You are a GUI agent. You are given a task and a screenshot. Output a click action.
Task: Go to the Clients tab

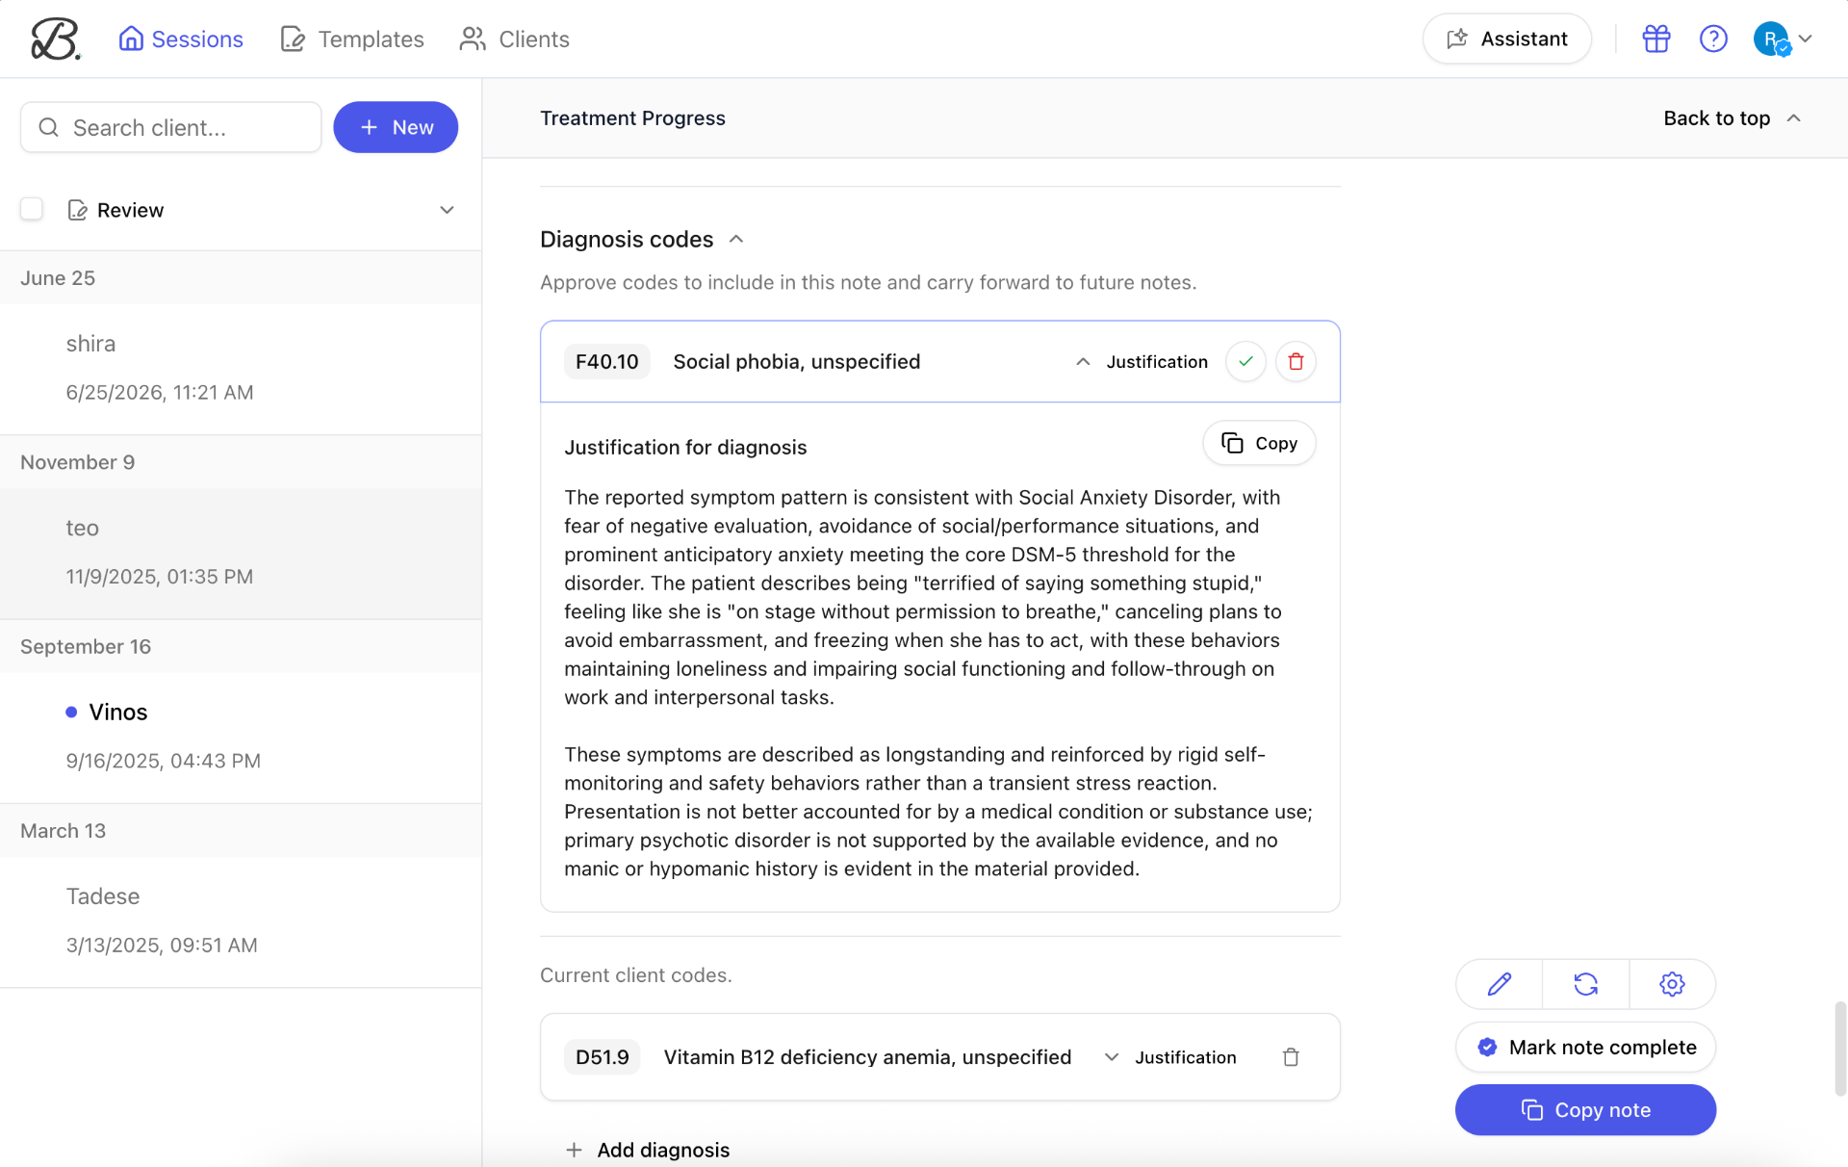tap(514, 39)
